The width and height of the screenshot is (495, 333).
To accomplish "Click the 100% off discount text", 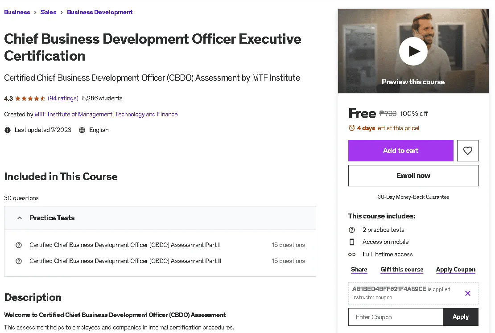I will (414, 114).
